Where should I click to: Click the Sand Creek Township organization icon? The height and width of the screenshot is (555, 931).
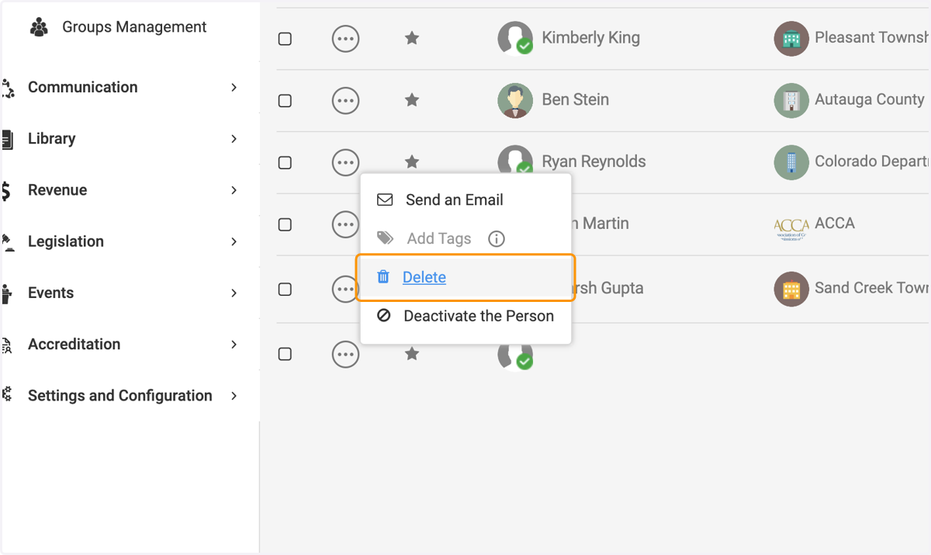coord(791,289)
